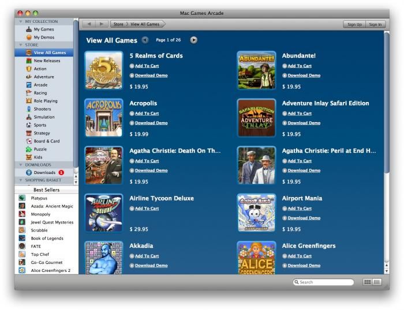The image size is (404, 310).
Task: Select FATE in Best Sellers
Action: pyautogui.click(x=36, y=246)
